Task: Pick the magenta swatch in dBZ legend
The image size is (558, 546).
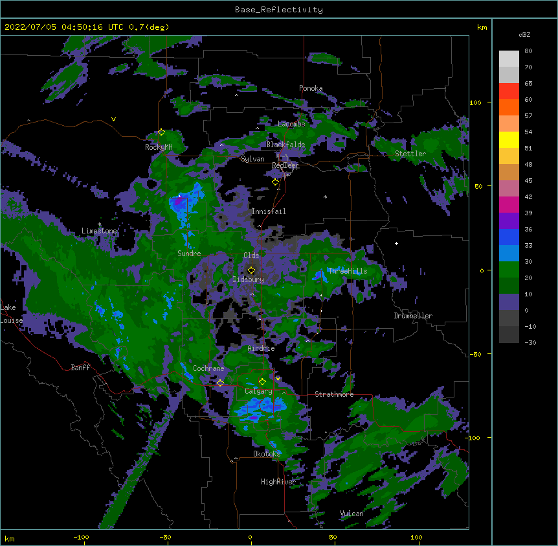Action: coord(509,204)
